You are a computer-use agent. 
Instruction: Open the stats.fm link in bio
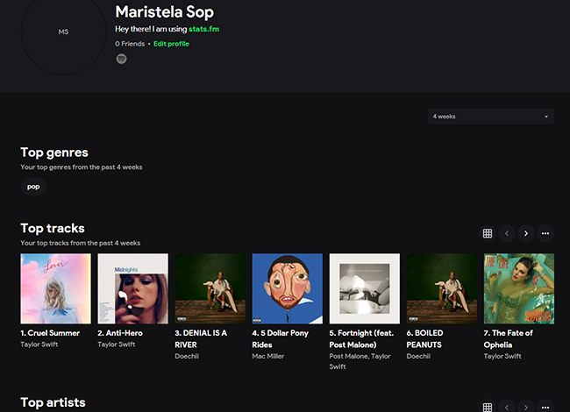click(x=204, y=29)
